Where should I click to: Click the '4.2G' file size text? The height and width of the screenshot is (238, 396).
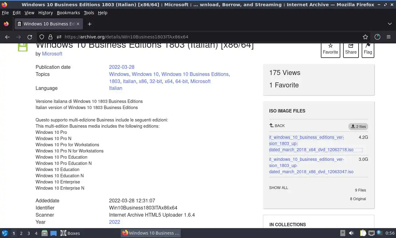tap(363, 137)
